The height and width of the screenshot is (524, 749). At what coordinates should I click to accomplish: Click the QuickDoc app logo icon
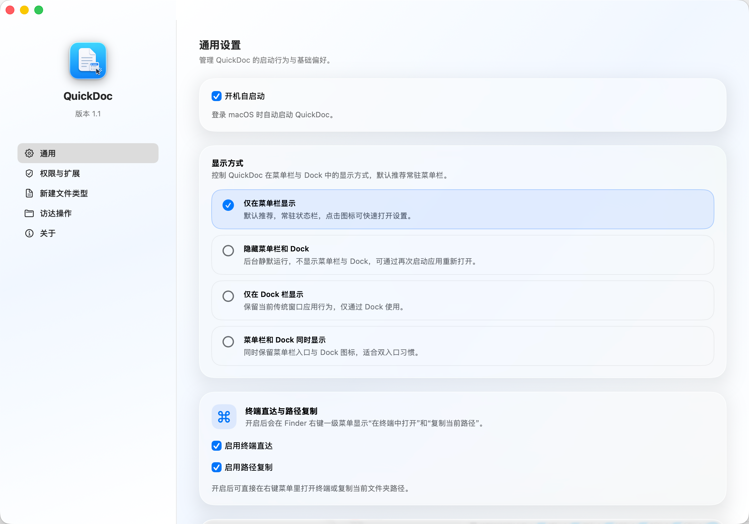pyautogui.click(x=88, y=61)
